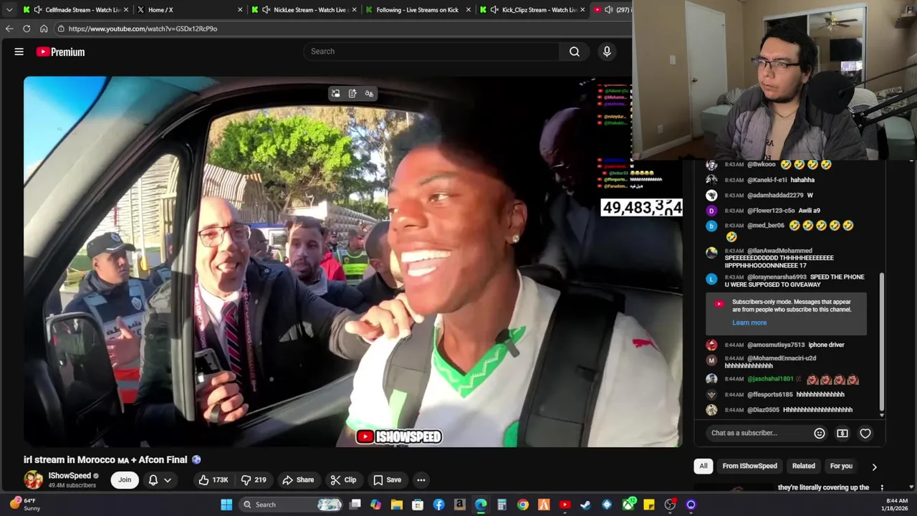Open Chrome from taskbar

point(523,505)
